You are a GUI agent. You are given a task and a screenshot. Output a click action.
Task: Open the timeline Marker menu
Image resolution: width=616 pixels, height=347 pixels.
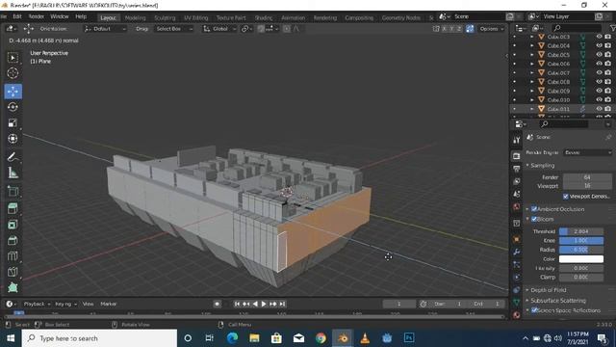(109, 304)
